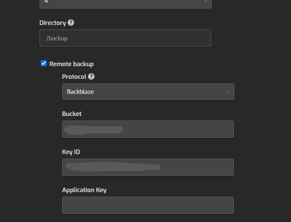Click the Bucket field label
291x222 pixels.
point(72,114)
